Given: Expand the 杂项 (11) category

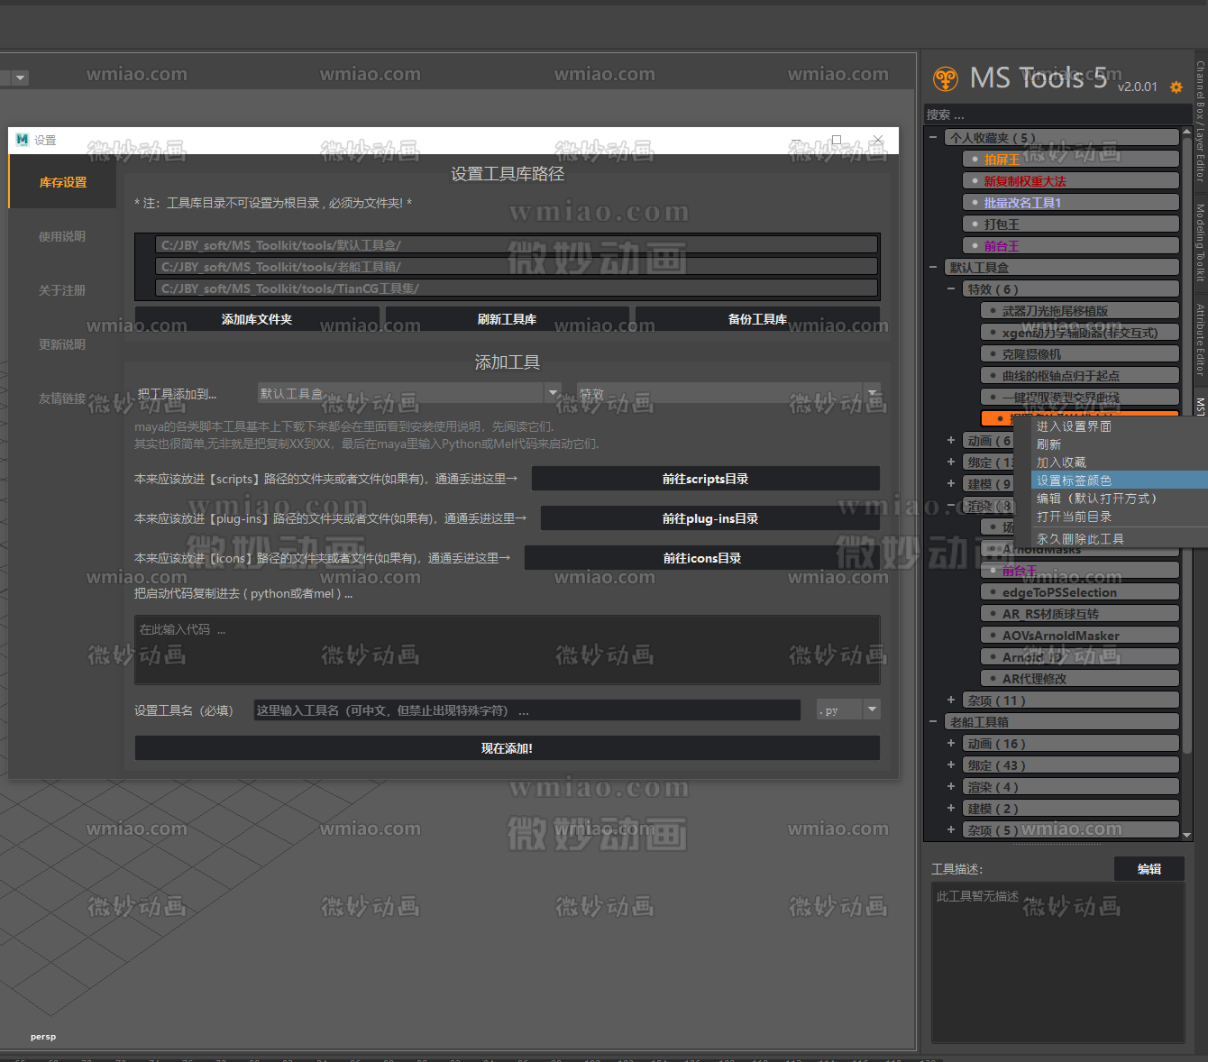Looking at the screenshot, I should (x=951, y=700).
